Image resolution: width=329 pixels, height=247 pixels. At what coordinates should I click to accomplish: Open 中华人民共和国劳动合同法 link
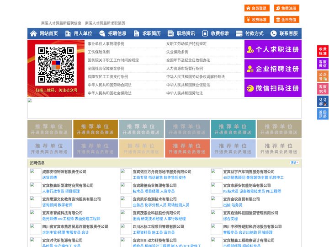pos(110,85)
